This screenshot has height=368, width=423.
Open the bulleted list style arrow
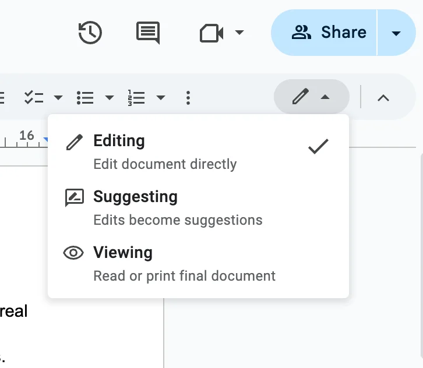(110, 98)
